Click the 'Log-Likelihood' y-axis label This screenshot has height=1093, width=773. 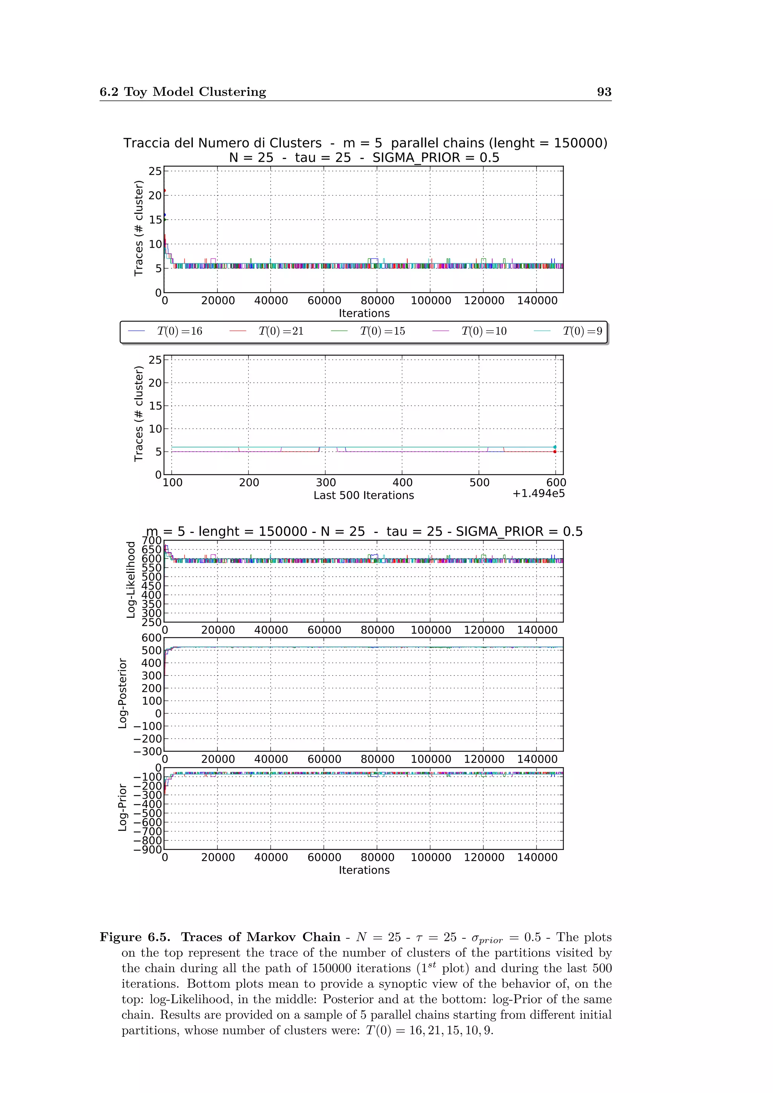coord(131,580)
